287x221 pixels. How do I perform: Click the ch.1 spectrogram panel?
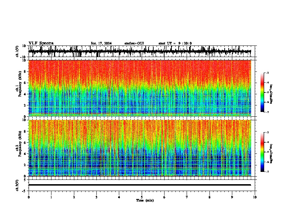tap(140, 88)
